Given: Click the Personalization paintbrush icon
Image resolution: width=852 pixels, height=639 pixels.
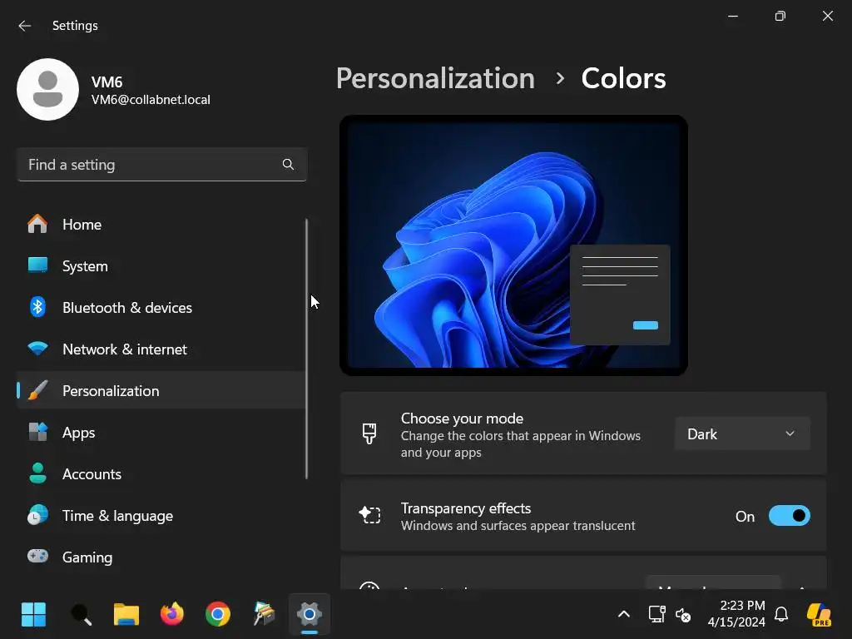Looking at the screenshot, I should [37, 390].
